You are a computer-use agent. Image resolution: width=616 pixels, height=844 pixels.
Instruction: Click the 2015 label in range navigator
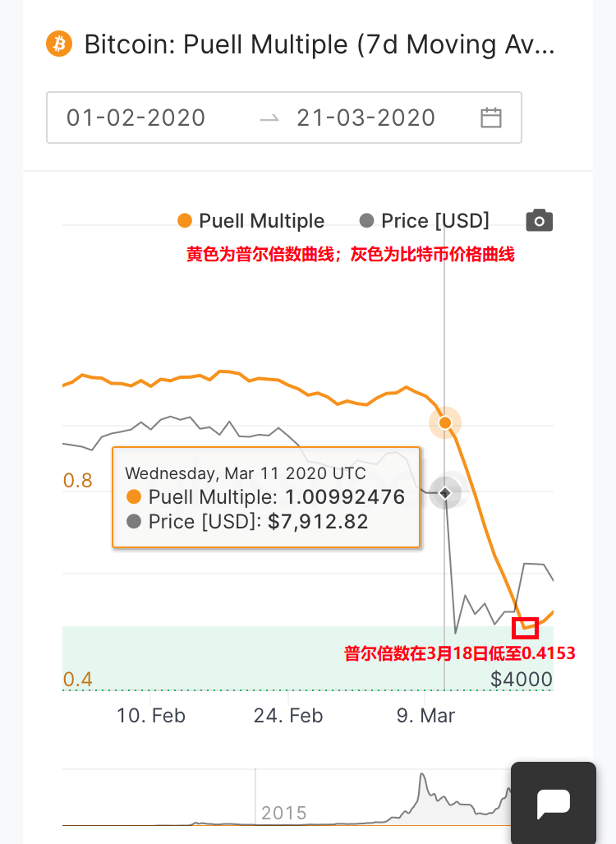(x=283, y=814)
